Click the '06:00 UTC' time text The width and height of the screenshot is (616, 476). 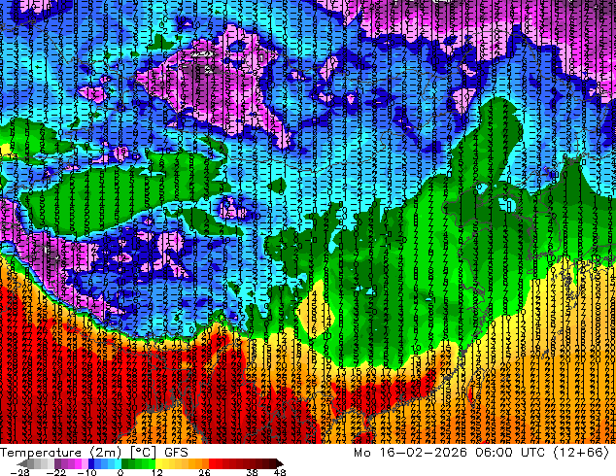(x=510, y=453)
